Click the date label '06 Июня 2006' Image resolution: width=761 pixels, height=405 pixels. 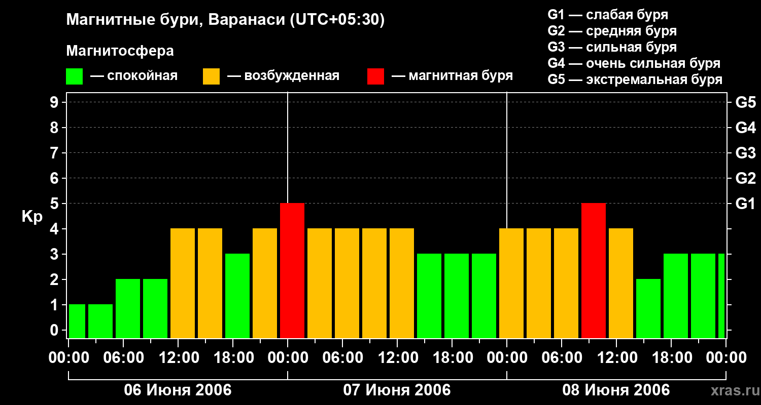[178, 390]
